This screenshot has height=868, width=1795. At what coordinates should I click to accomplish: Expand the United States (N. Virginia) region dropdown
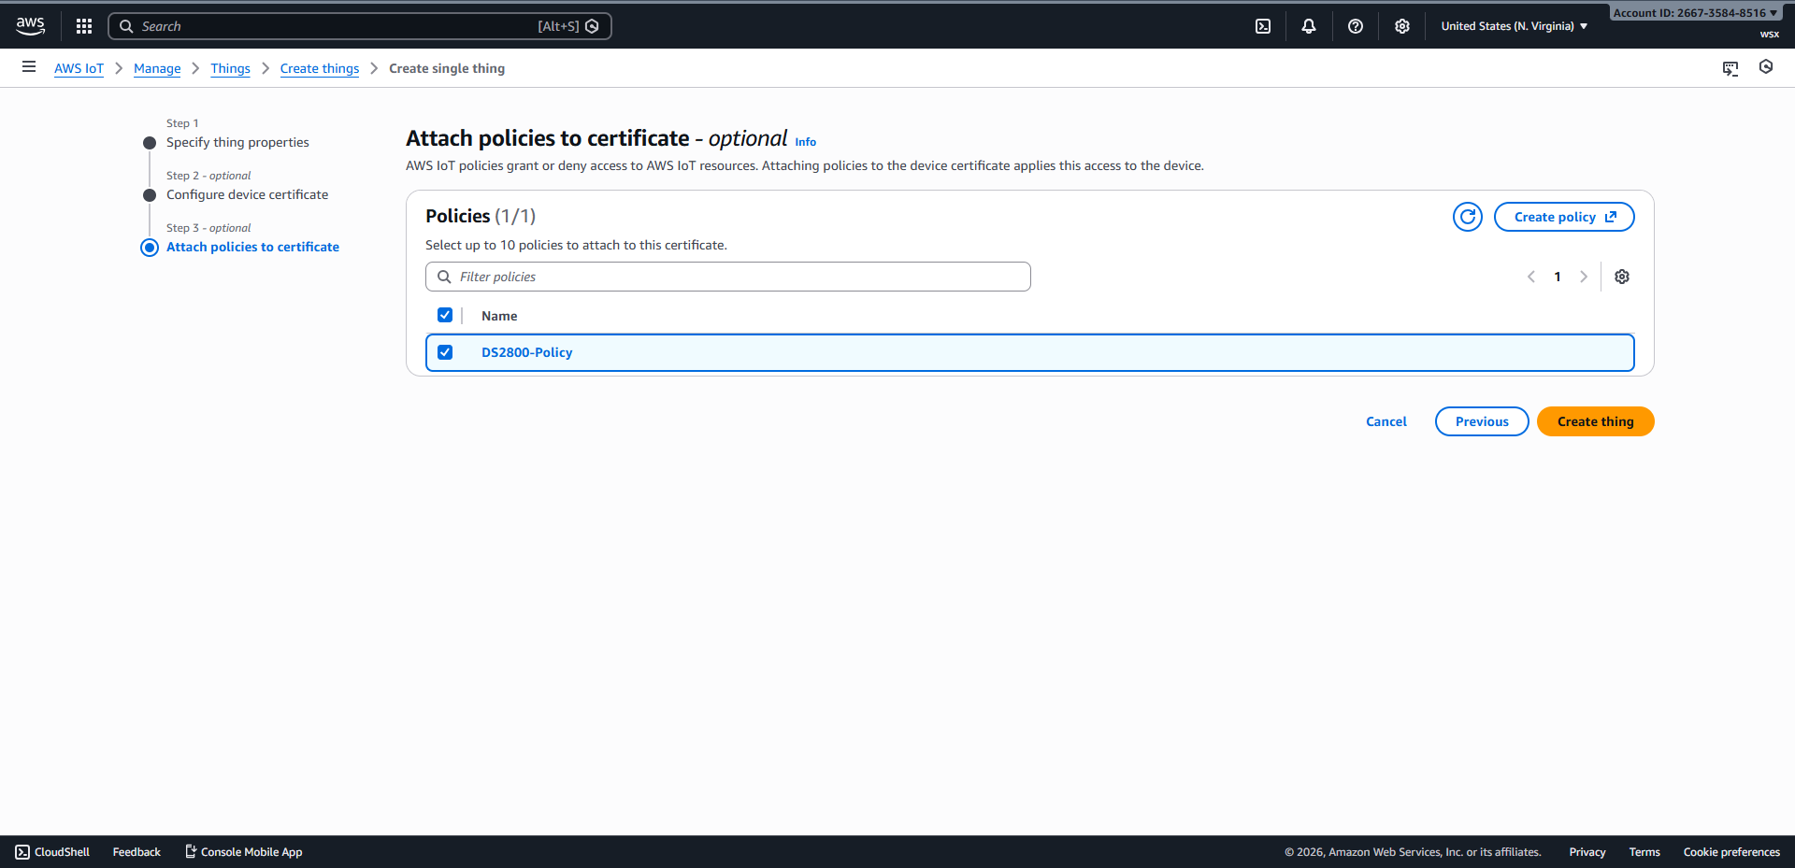[1514, 26]
